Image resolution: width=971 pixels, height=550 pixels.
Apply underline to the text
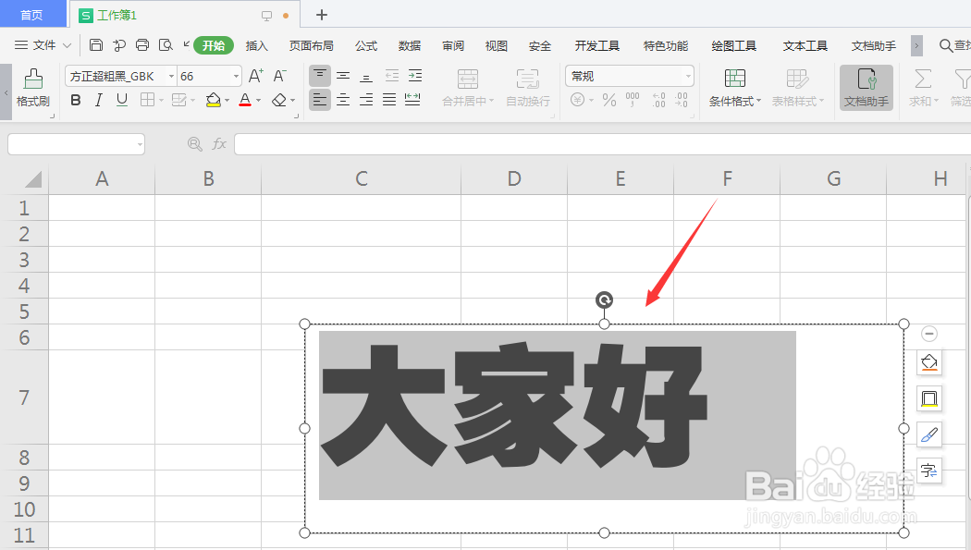click(x=121, y=99)
